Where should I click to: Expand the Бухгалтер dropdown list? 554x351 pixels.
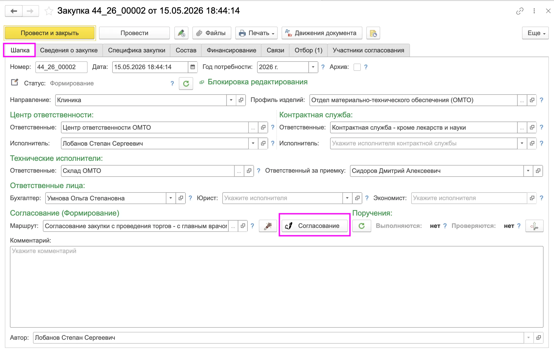171,198
